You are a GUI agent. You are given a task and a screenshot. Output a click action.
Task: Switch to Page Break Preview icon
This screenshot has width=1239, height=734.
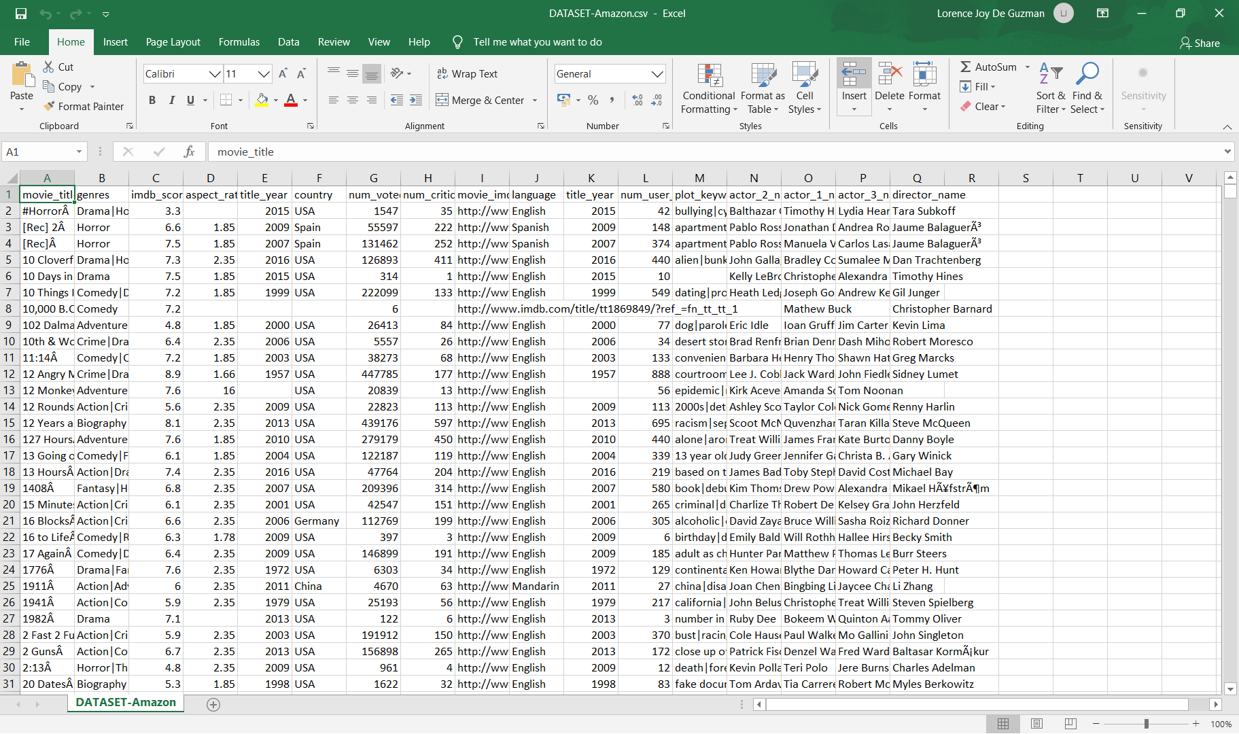point(1070,724)
